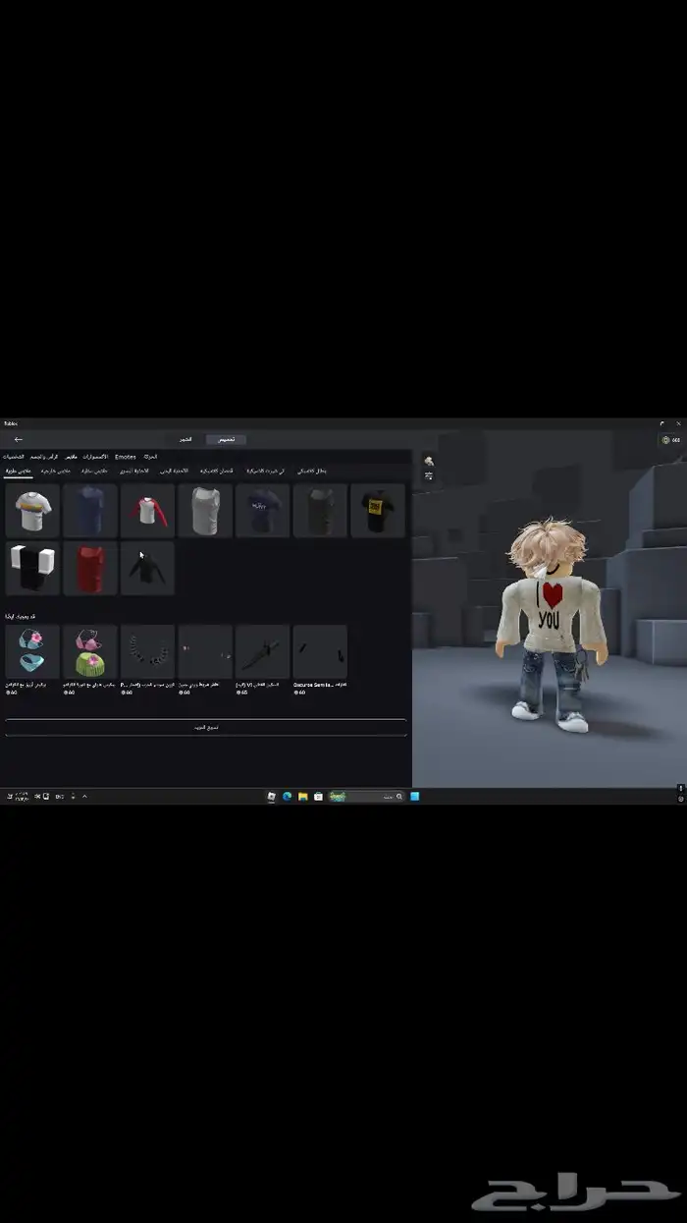Open the ملابس (Clothing) category

click(71, 457)
